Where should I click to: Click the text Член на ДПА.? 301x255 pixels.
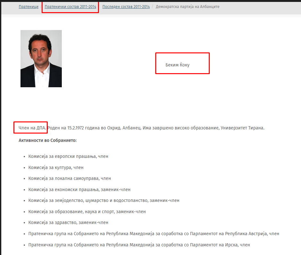coord(32,128)
